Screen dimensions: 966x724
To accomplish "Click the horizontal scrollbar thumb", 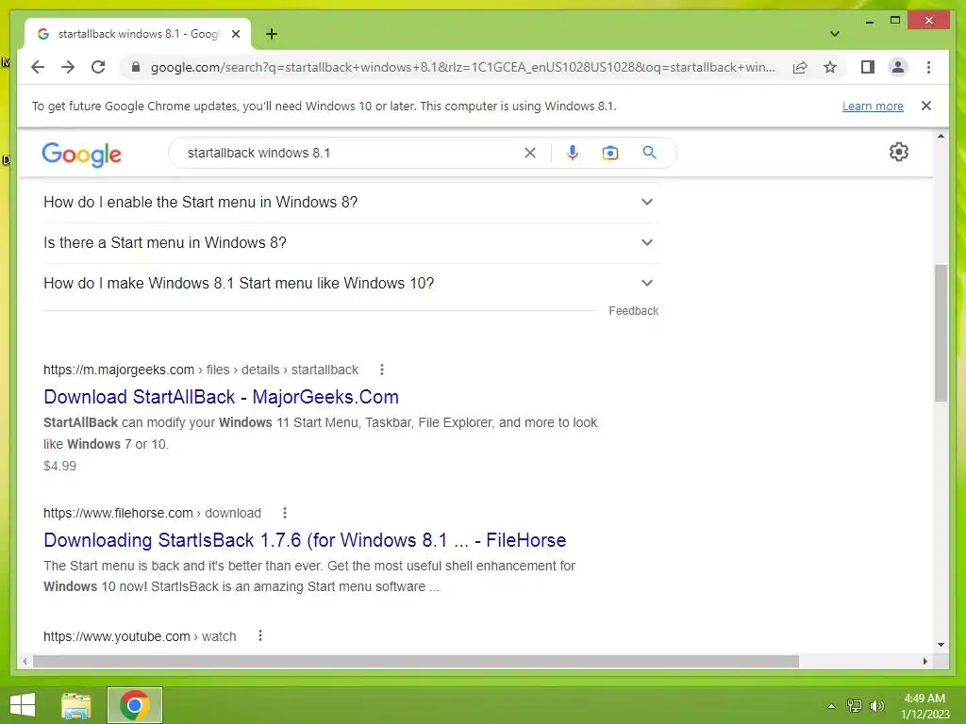I will coord(416,661).
